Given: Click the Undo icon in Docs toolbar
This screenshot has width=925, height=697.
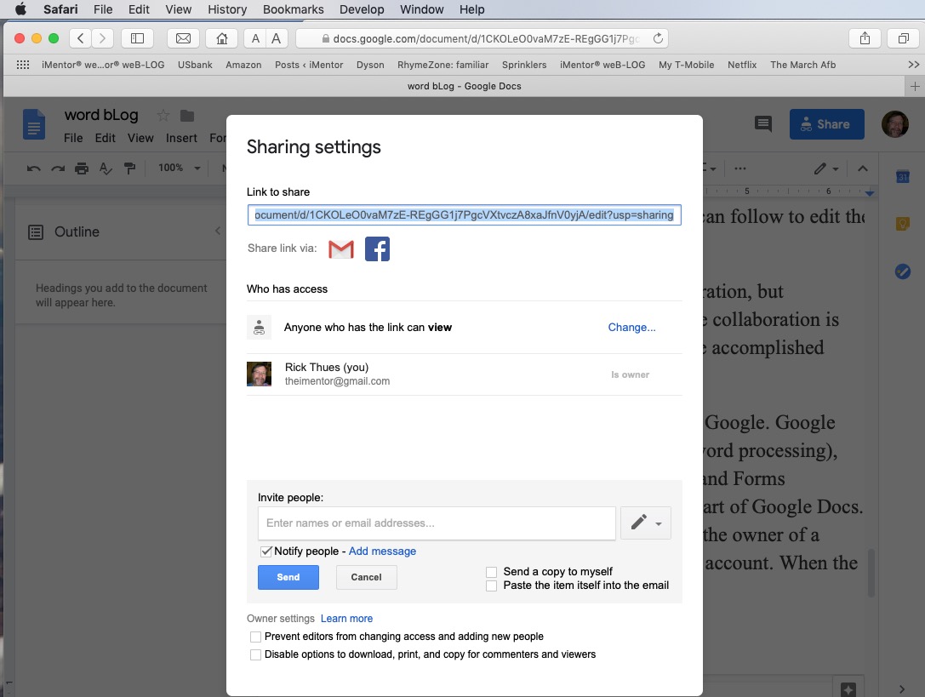Looking at the screenshot, I should point(34,169).
